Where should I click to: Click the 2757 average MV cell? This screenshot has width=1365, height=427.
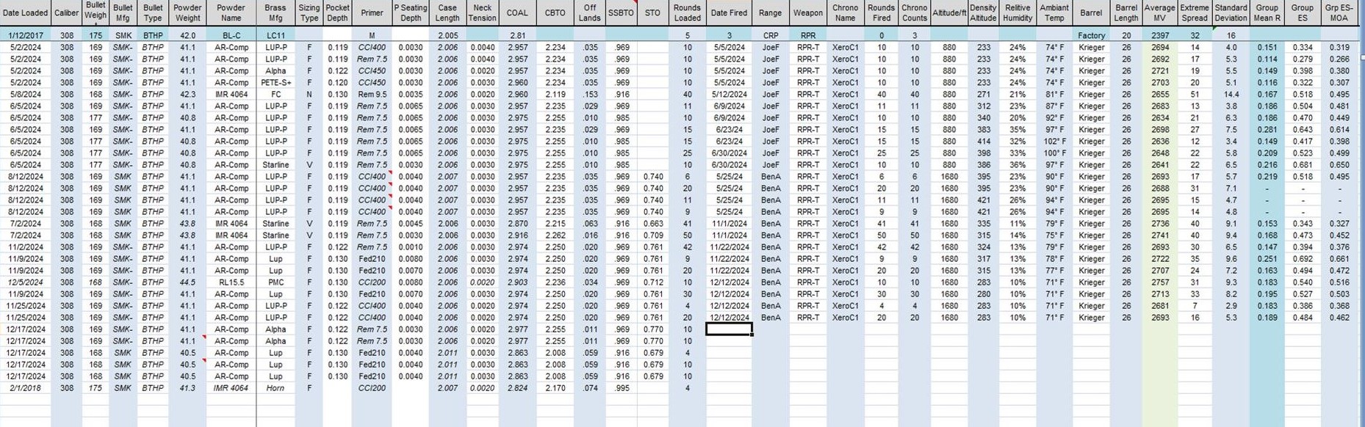pyautogui.click(x=1159, y=282)
